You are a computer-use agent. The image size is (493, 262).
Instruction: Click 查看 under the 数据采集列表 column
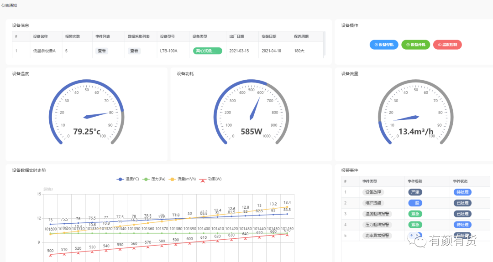(x=134, y=51)
